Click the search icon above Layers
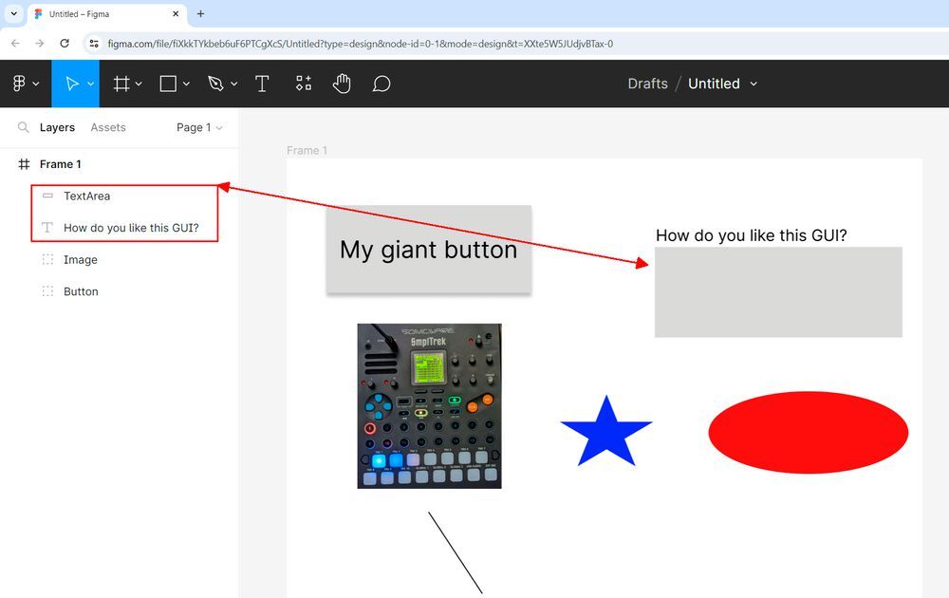The height and width of the screenshot is (598, 949). (x=21, y=127)
